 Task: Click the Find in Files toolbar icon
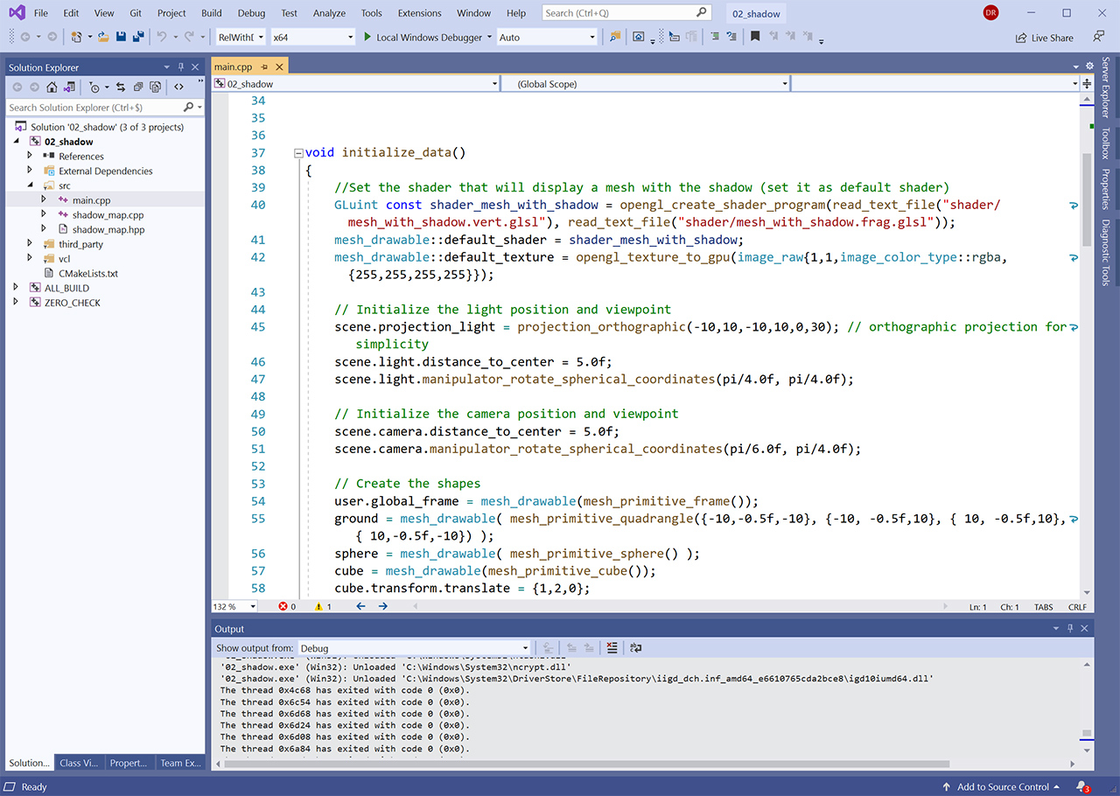pos(615,37)
